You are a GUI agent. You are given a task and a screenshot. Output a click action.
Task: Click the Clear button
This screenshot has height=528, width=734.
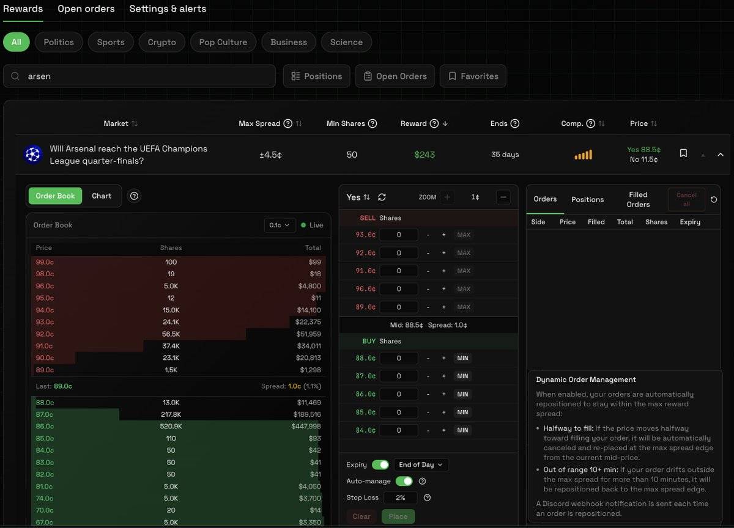coord(361,516)
